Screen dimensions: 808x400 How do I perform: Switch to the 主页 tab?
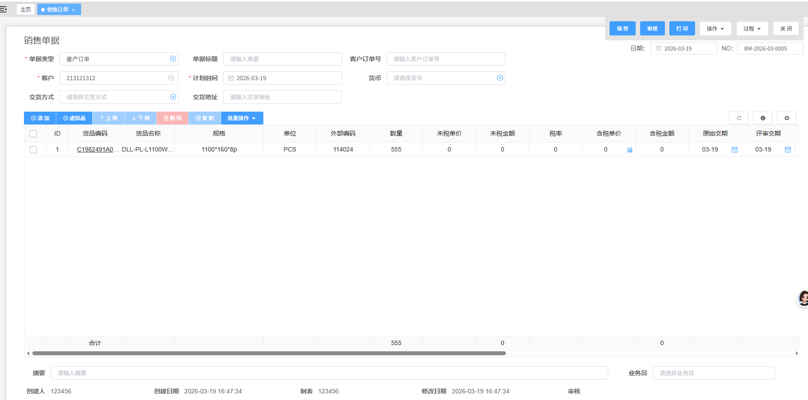[26, 9]
